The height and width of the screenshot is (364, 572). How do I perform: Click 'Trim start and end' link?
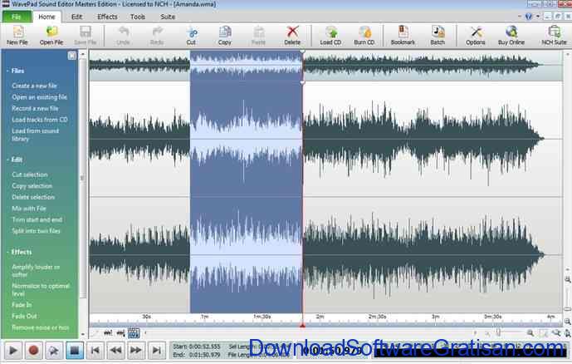tap(37, 219)
